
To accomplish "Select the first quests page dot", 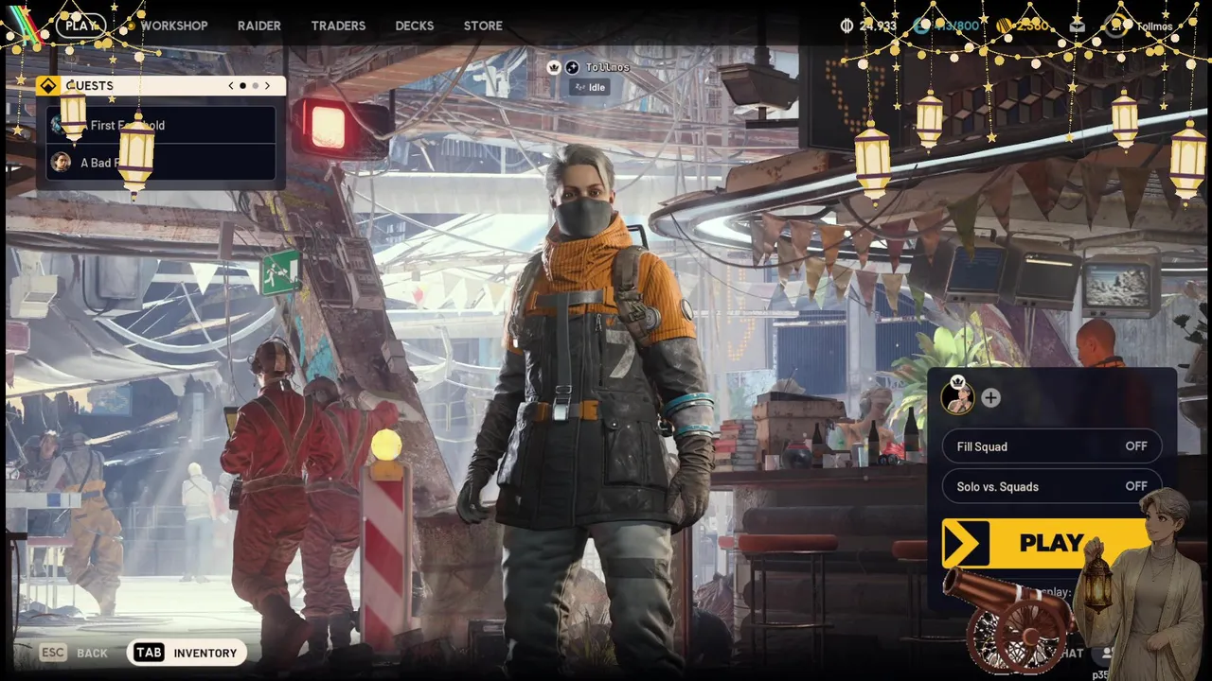I will 242,86.
